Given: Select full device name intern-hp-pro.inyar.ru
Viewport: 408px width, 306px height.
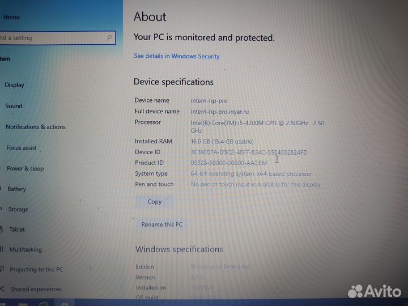Looking at the screenshot, I should coord(220,112).
